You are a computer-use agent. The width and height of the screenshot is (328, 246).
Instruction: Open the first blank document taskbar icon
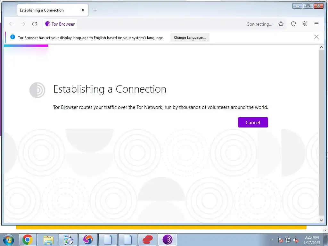click(x=108, y=240)
